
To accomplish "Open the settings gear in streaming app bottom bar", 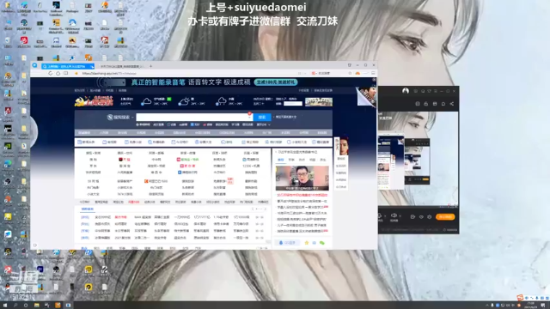I will pyautogui.click(x=430, y=217).
